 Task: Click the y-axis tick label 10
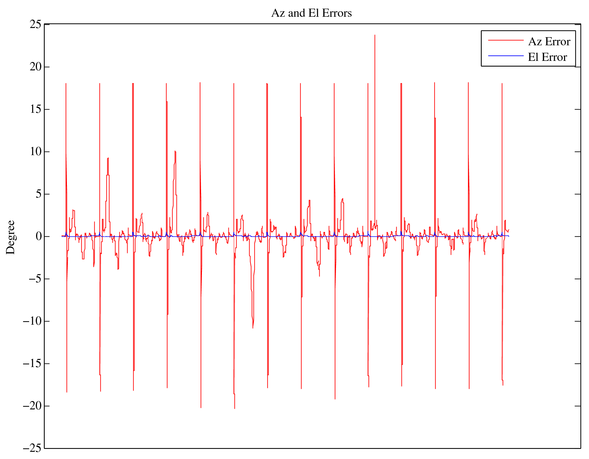click(36, 152)
